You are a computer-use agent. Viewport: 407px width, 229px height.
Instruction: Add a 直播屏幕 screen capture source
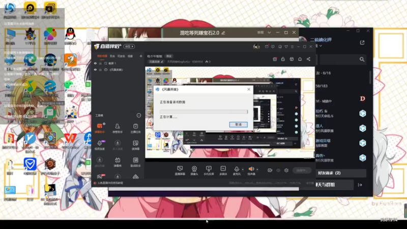180,170
